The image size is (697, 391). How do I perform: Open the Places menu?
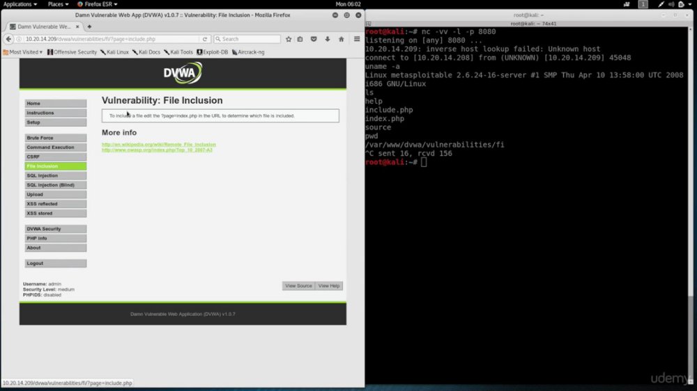click(x=58, y=4)
